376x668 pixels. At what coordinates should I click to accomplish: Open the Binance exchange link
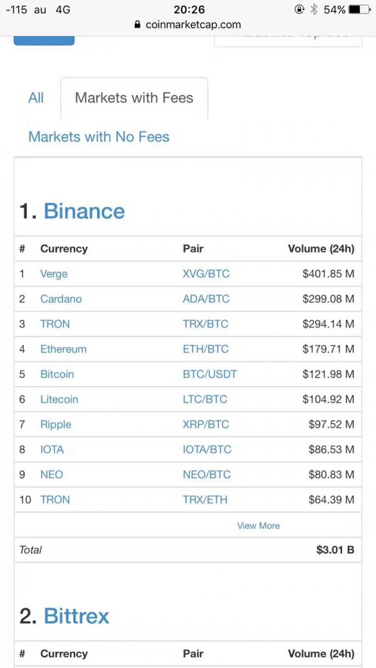(84, 211)
